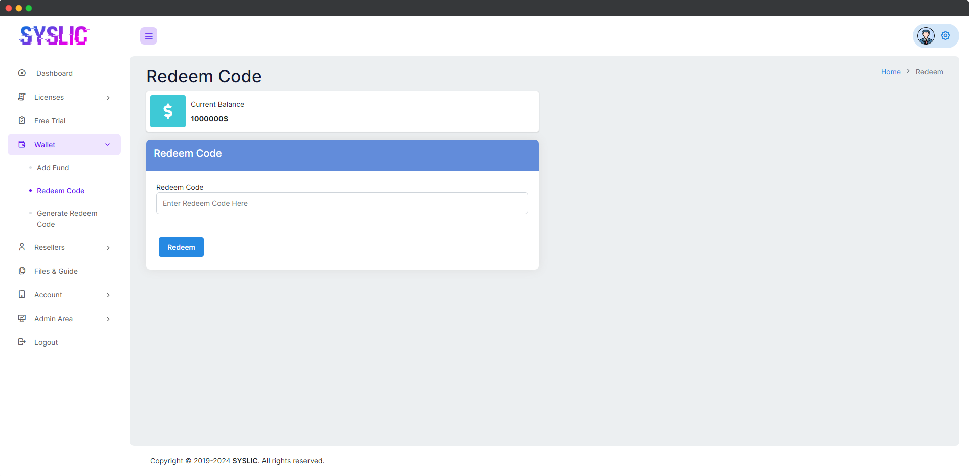This screenshot has height=476, width=969.
Task: Select Redeem Code in Wallet submenu
Action: point(61,191)
